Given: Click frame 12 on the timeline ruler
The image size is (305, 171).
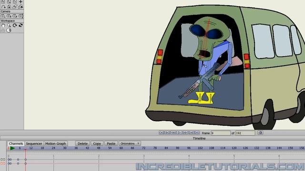Looking at the screenshot, I should tap(31, 148).
